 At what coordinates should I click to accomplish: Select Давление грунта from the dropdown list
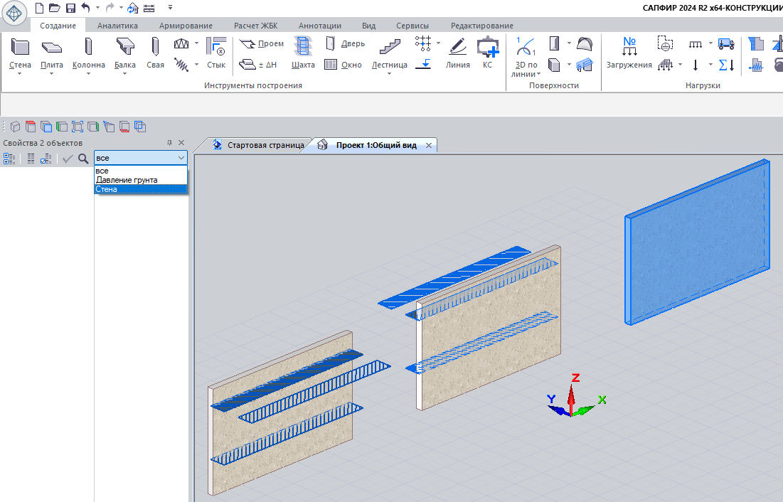click(127, 180)
